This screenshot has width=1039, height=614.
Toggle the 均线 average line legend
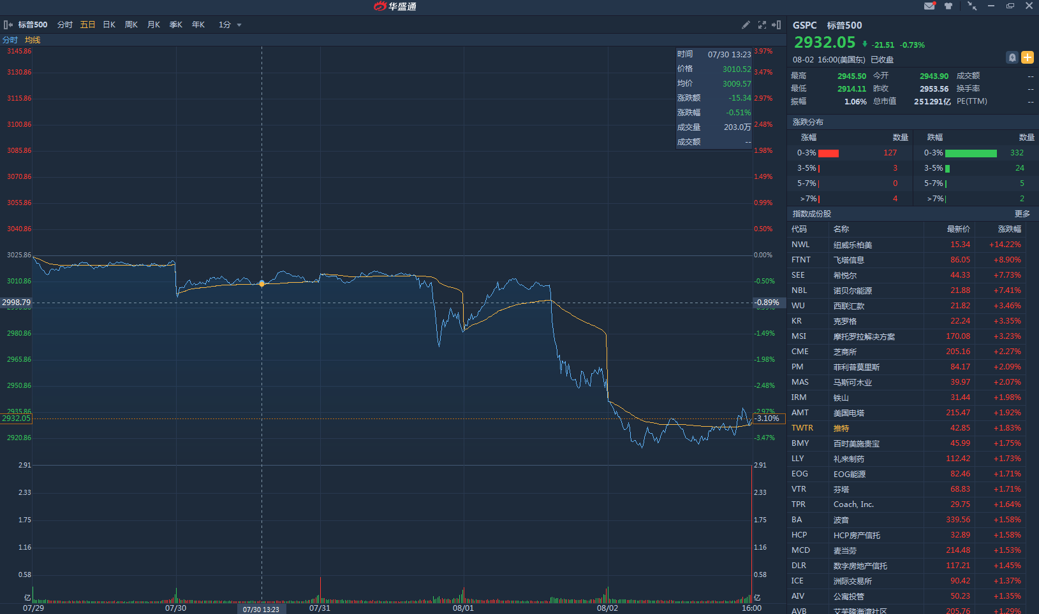(x=33, y=40)
